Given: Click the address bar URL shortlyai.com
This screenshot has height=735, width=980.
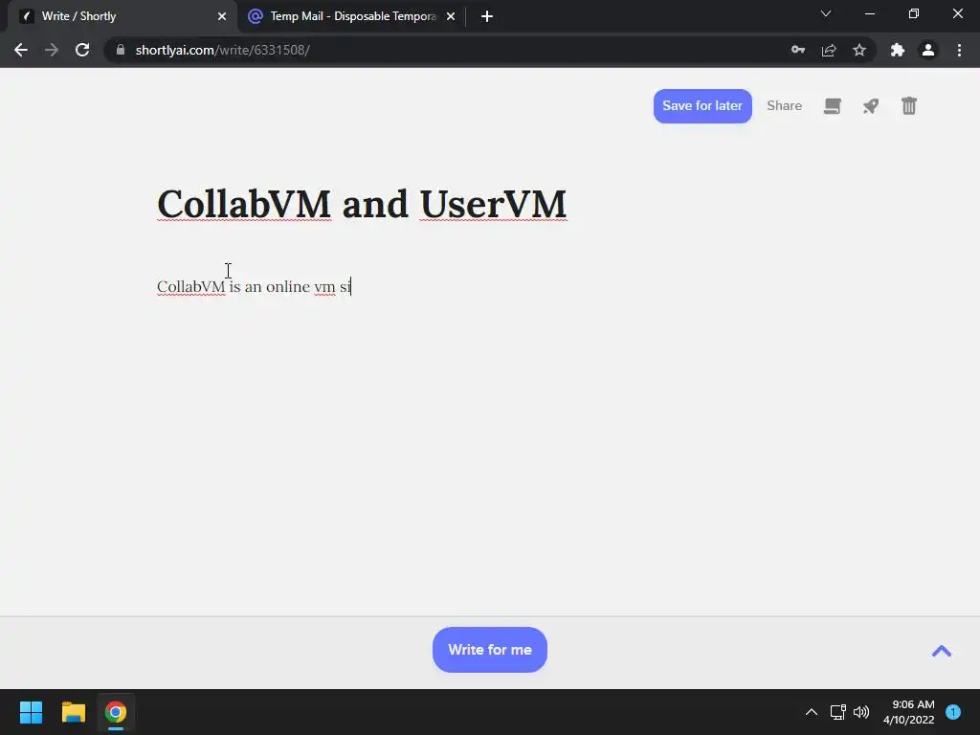Looking at the screenshot, I should [x=222, y=50].
